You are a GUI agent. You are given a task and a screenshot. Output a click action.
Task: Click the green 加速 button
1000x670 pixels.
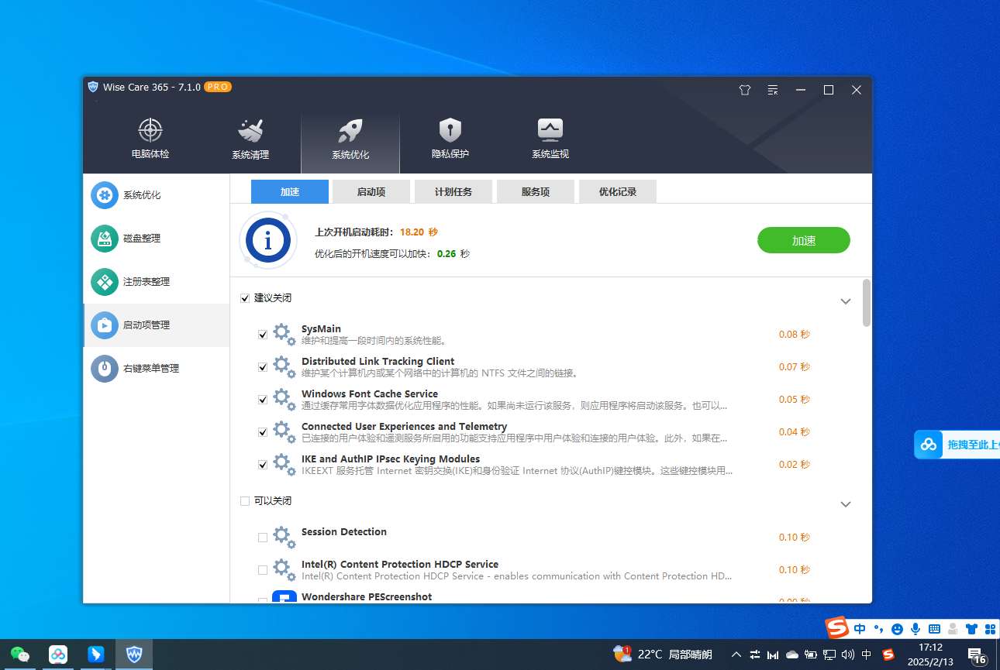coord(804,241)
